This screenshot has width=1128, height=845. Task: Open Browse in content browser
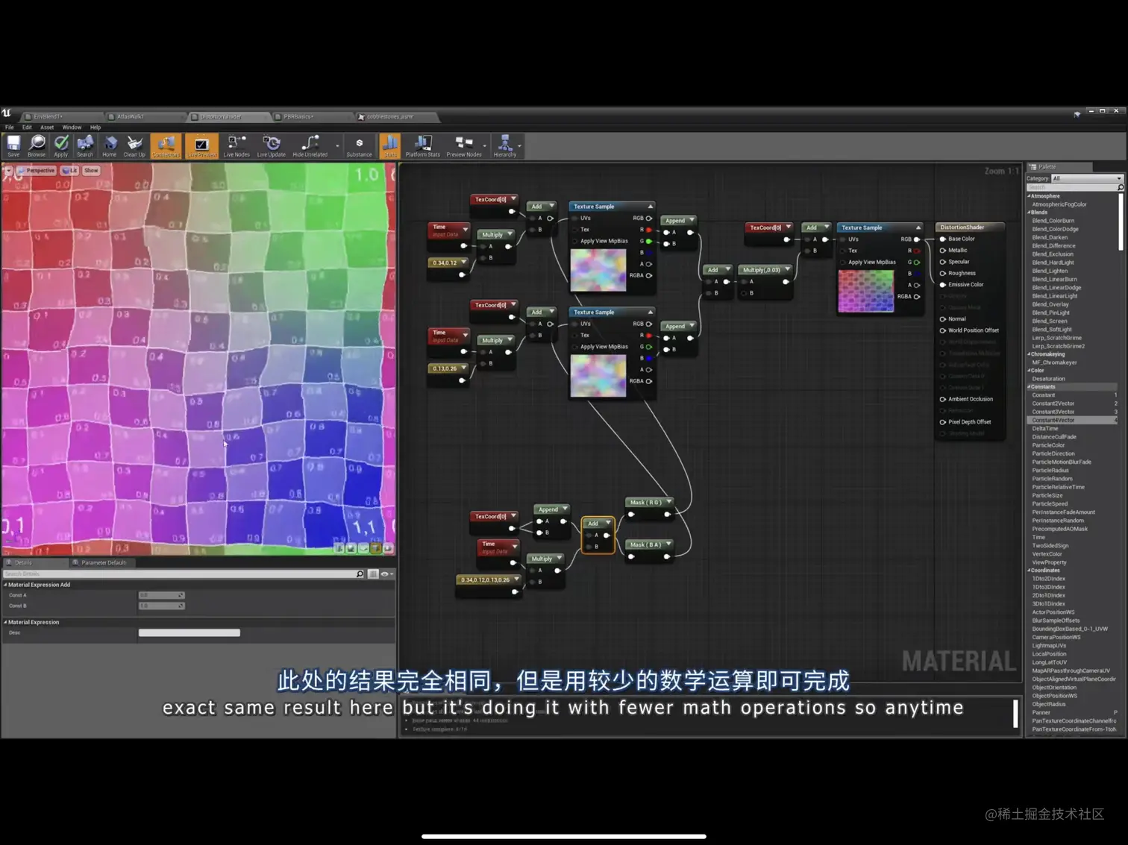(37, 145)
